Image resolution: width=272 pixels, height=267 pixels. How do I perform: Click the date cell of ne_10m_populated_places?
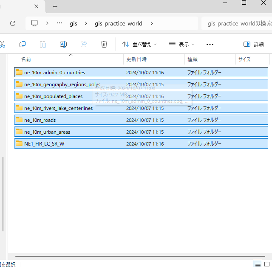pos(145,96)
